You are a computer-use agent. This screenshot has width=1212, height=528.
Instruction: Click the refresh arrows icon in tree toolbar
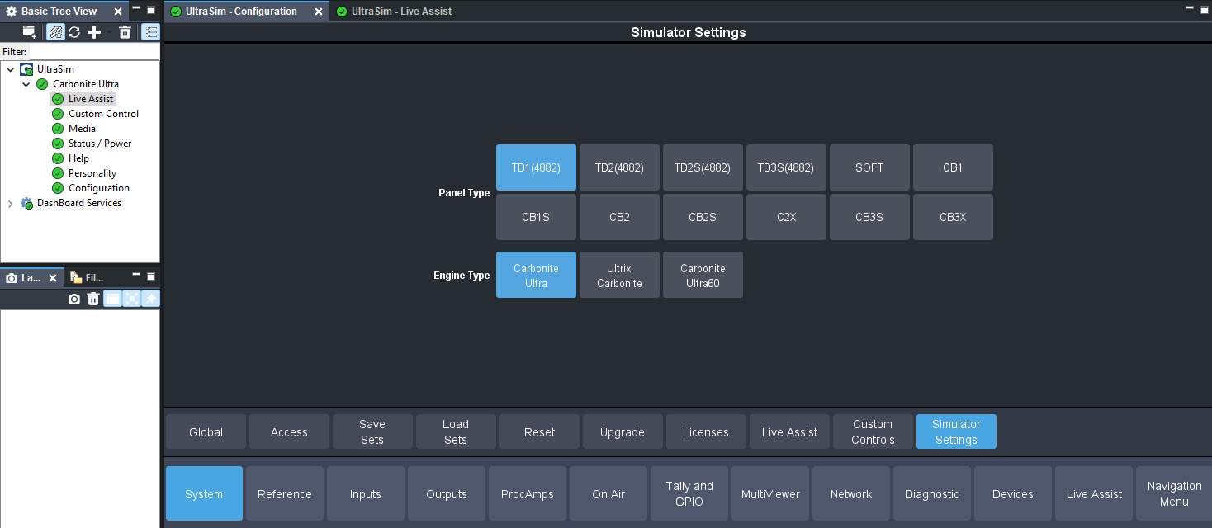pos(74,32)
